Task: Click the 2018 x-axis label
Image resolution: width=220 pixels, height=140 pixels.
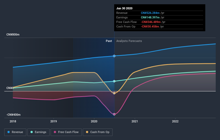Action: [13, 121]
